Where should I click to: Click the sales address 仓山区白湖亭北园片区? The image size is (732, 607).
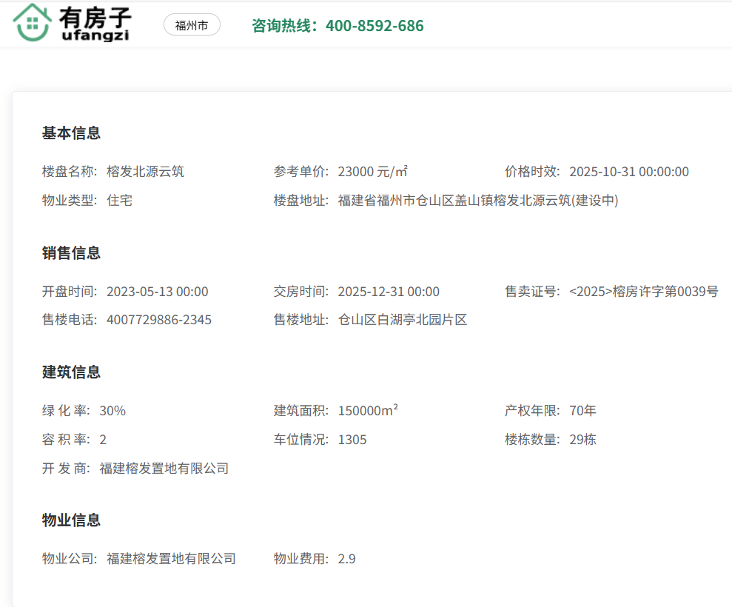point(403,321)
